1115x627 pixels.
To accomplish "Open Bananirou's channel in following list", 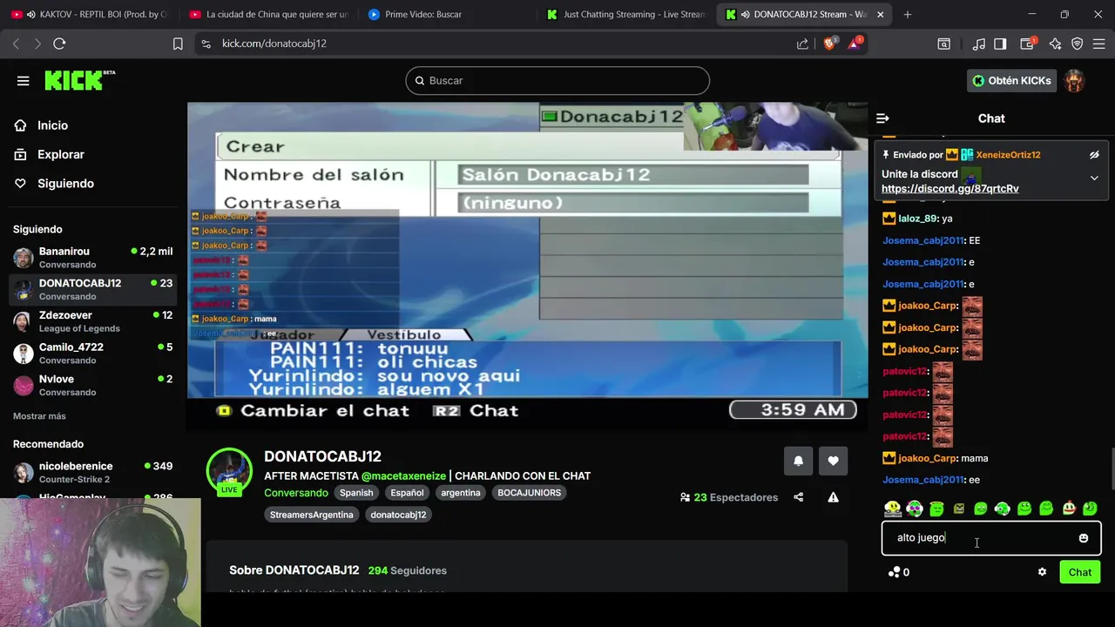I will [92, 258].
